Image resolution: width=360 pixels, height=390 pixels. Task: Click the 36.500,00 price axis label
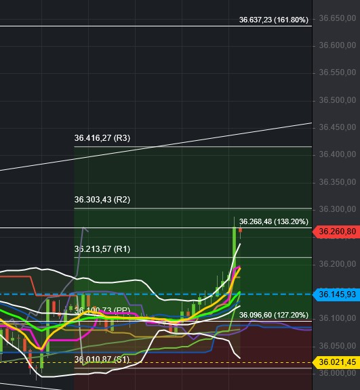(338, 100)
